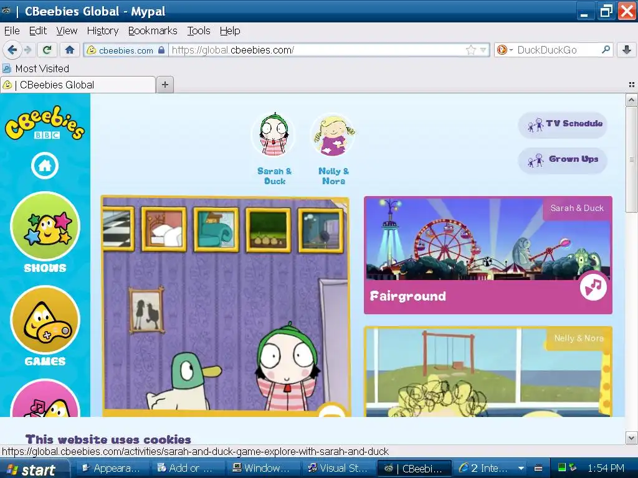Open the Help menu
This screenshot has height=478, width=638.
230,31
